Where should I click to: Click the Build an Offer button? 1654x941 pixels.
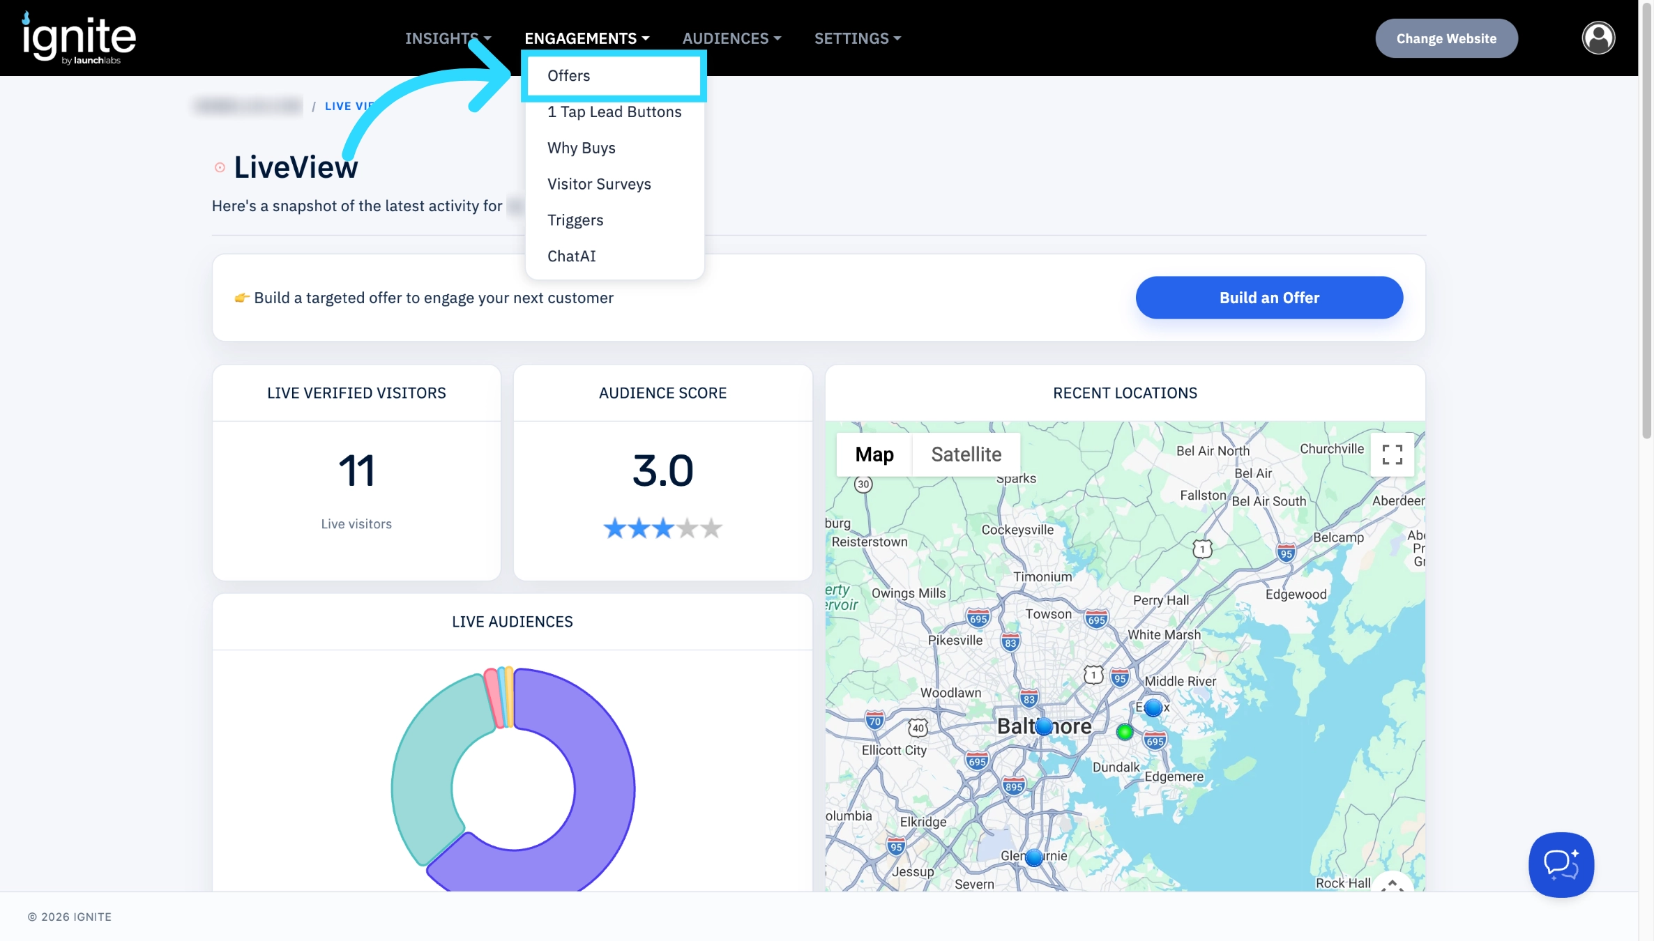1269,298
